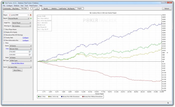Click the More Filters... button

[17, 70]
